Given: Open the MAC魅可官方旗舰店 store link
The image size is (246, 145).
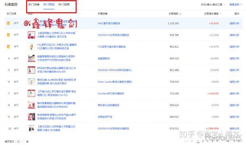Looking at the screenshot, I should [109, 23].
